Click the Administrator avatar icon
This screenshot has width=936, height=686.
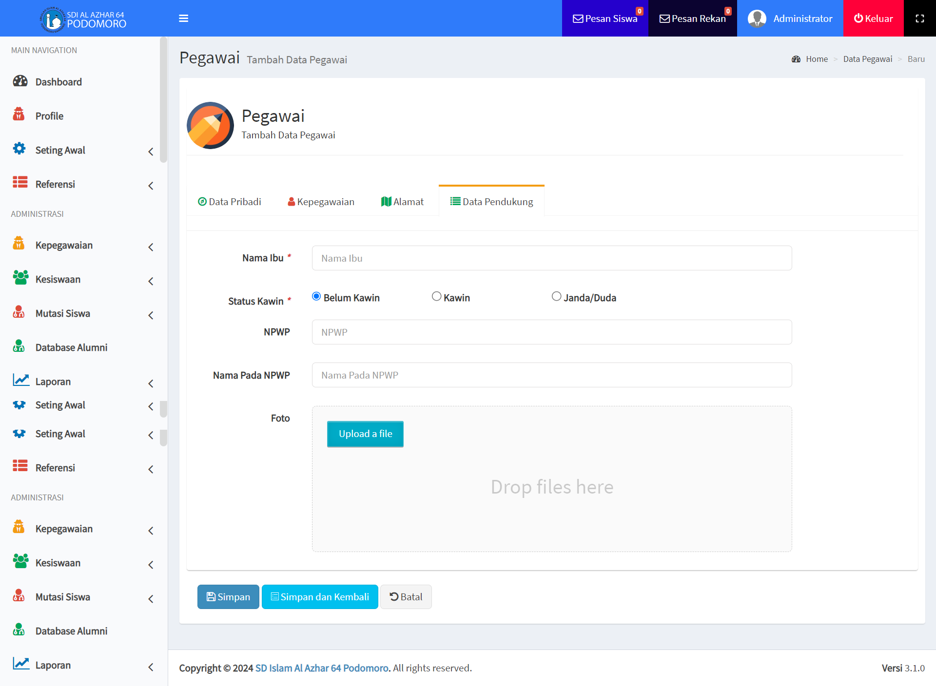pyautogui.click(x=757, y=19)
